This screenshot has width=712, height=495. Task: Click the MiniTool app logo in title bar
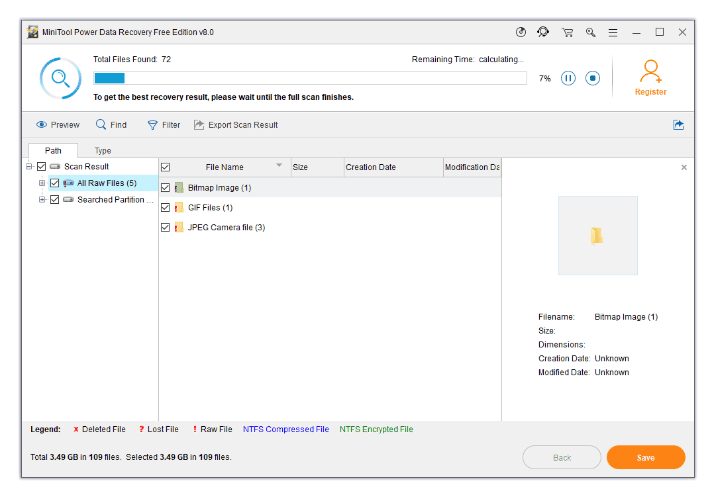coord(32,32)
